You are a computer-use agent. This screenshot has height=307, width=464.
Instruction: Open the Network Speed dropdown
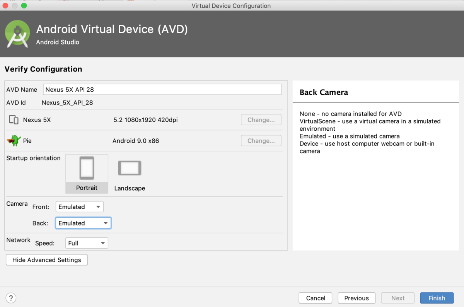point(87,243)
